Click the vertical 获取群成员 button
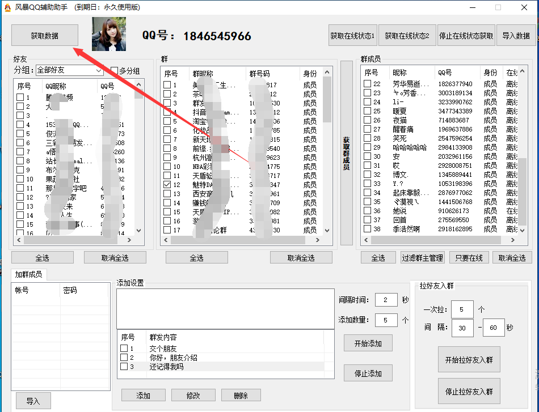 pyautogui.click(x=347, y=153)
